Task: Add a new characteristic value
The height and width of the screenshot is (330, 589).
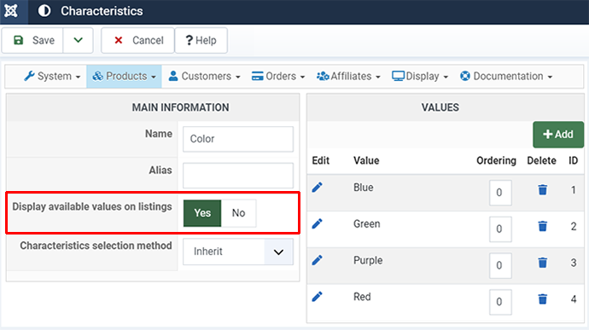Action: 558,135
